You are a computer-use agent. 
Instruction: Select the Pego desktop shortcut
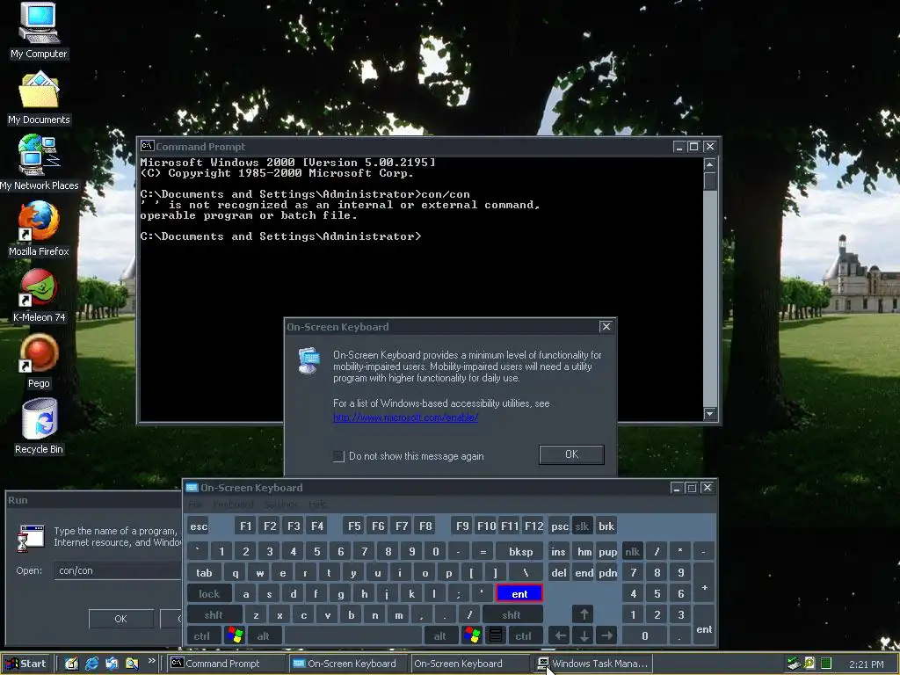coord(39,360)
